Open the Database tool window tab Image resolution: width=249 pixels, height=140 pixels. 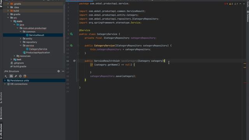pyautogui.click(x=248, y=16)
